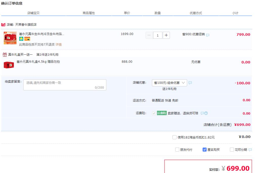Click the question mark help icon for 运费险
Screen dimensions: 255x173
click(x=206, y=113)
